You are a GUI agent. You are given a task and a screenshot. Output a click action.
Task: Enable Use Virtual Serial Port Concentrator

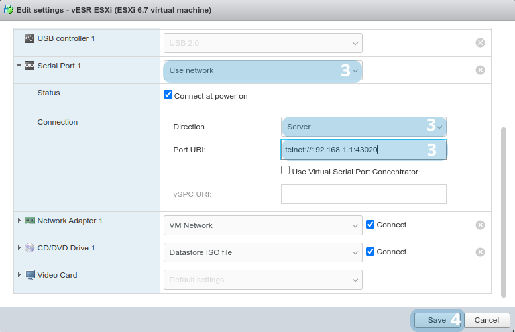click(286, 171)
